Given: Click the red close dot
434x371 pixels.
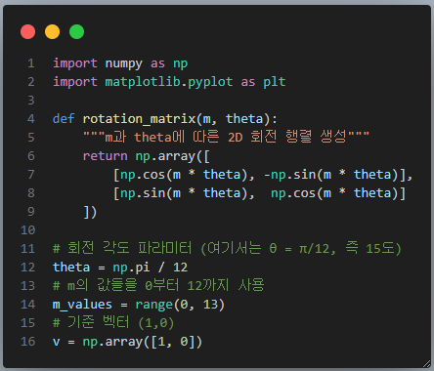Looking at the screenshot, I should [27, 32].
